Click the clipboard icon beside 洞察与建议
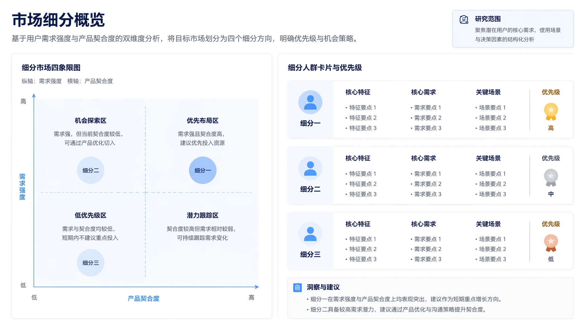Image resolution: width=586 pixels, height=329 pixels. click(298, 287)
